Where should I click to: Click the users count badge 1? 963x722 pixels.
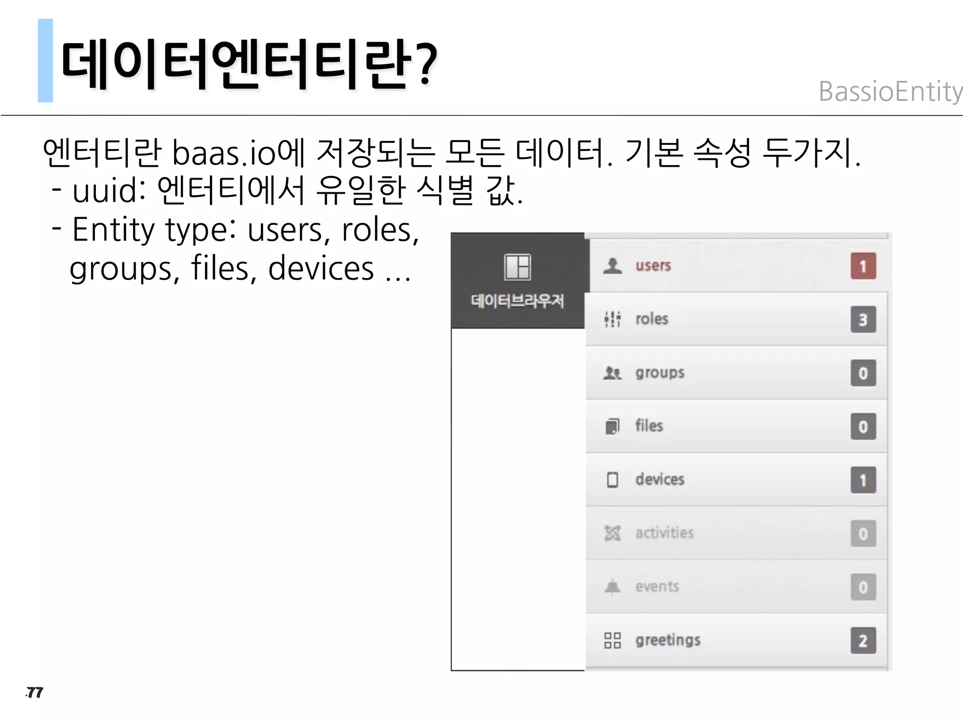point(863,266)
